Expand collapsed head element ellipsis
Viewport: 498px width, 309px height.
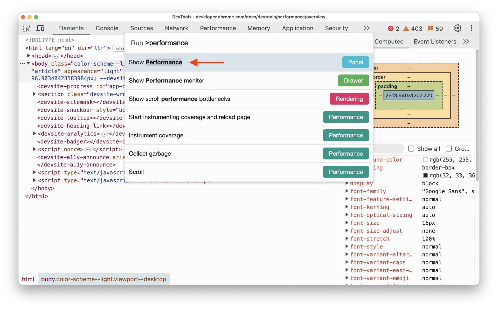(56, 56)
